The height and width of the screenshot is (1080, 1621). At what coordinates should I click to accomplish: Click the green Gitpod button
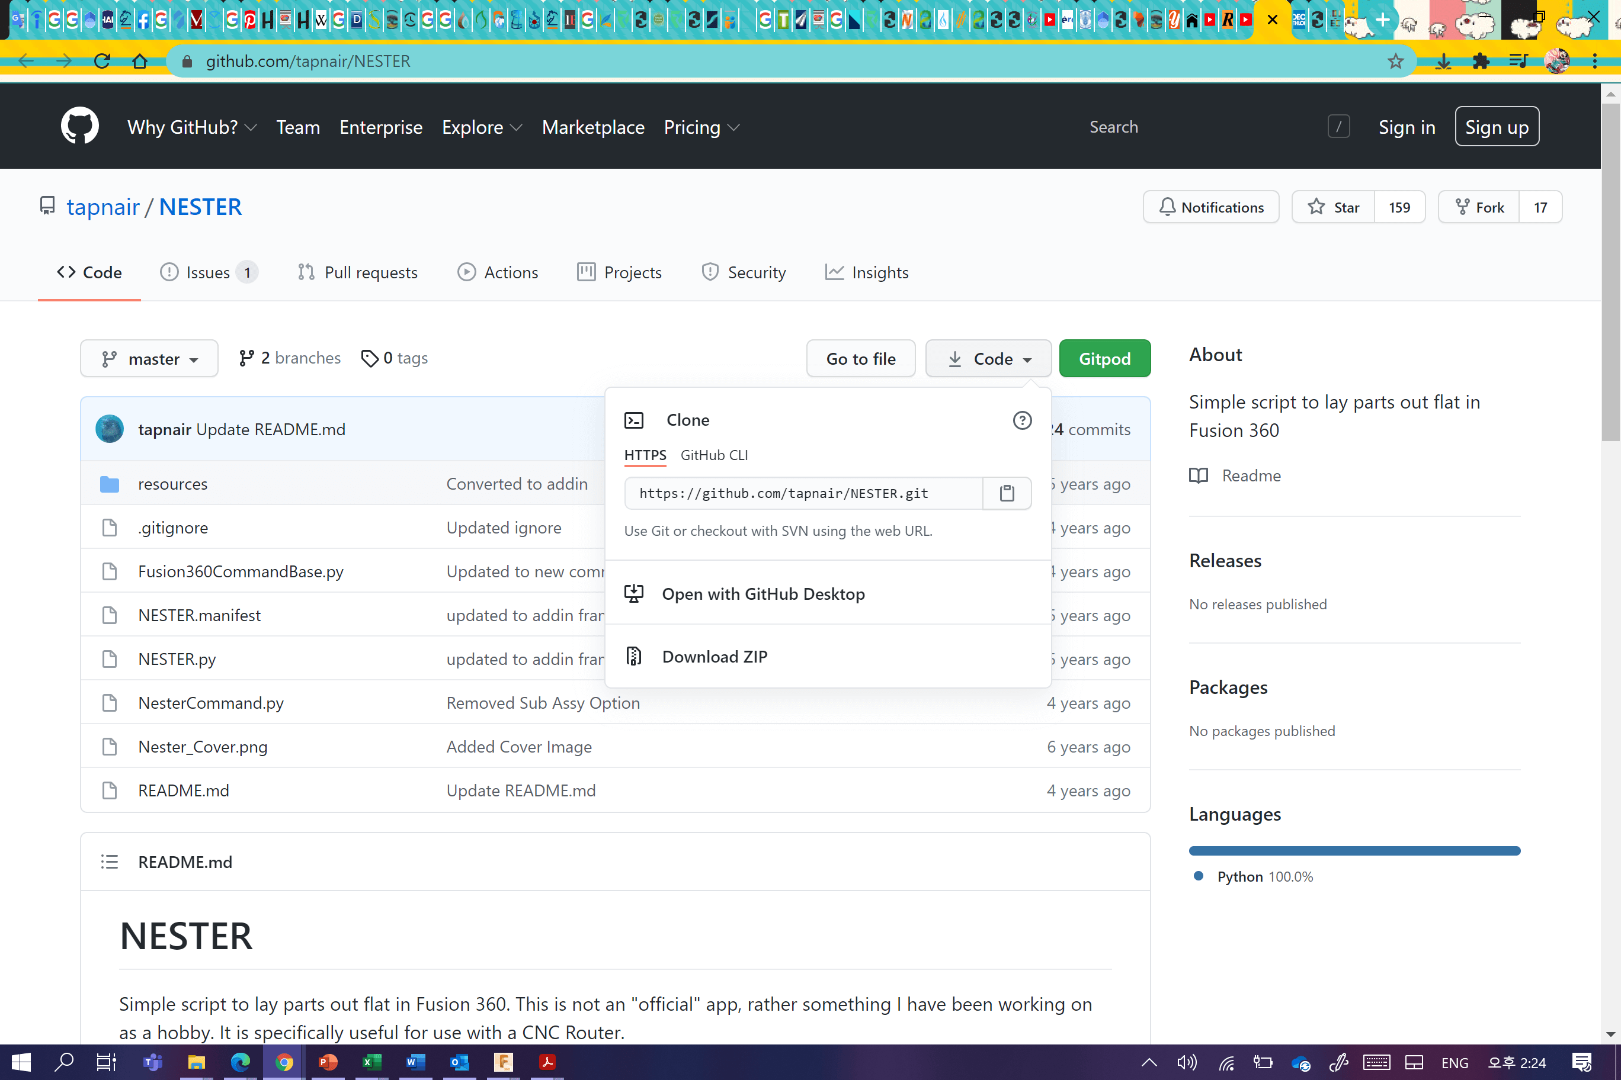1104,359
